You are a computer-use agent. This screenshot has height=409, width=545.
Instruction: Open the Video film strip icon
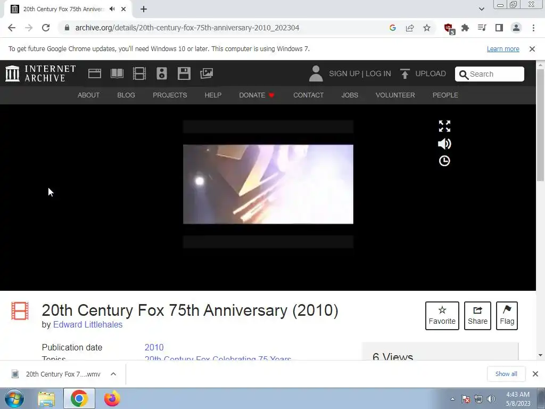(x=139, y=73)
